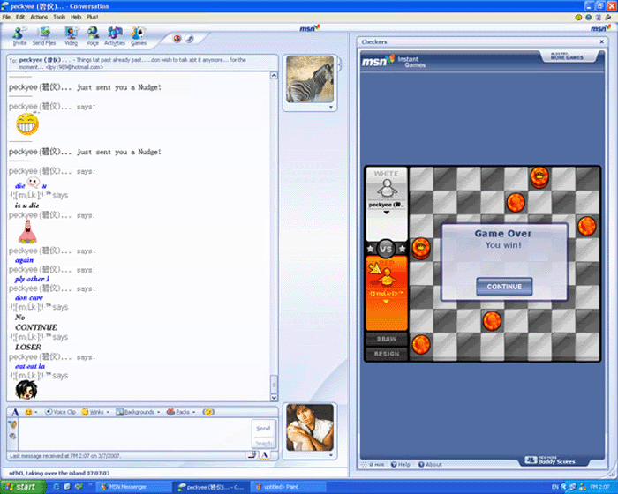Open the Games toolbar icon
618x494 pixels.
(139, 36)
